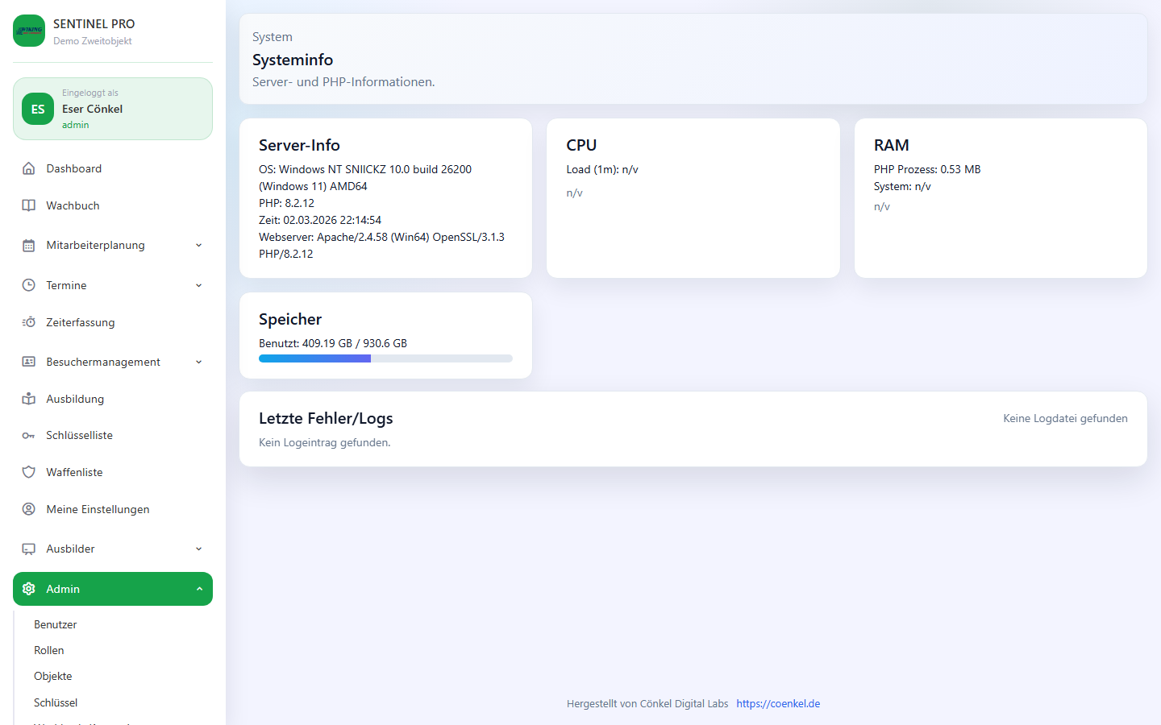
Task: Open Ausbildung using its graduation icon
Action: point(28,399)
